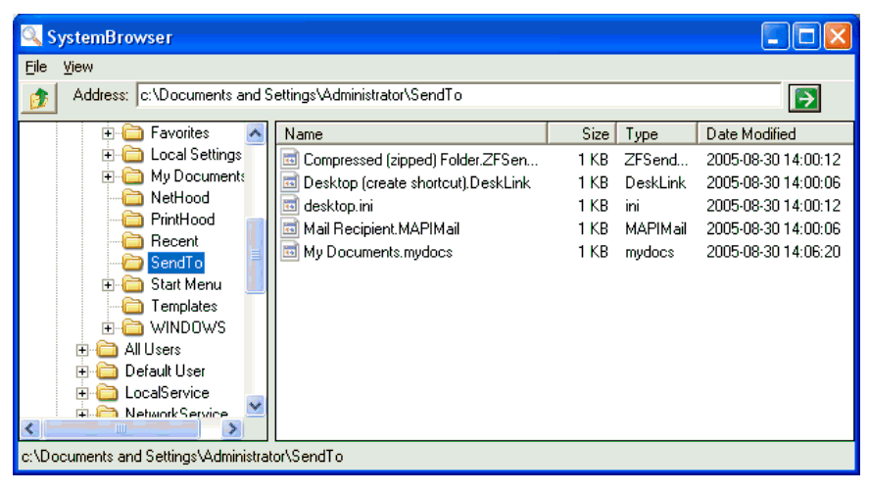Image resolution: width=869 pixels, height=493 pixels.
Task: Click the Compressed (zipped) Folder file icon
Action: (x=289, y=159)
